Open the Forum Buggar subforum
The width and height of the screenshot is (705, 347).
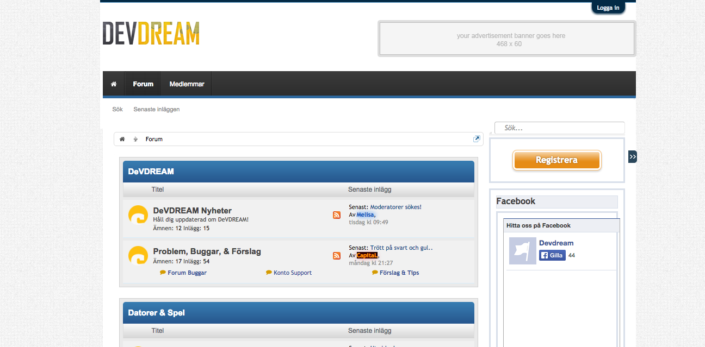click(187, 273)
